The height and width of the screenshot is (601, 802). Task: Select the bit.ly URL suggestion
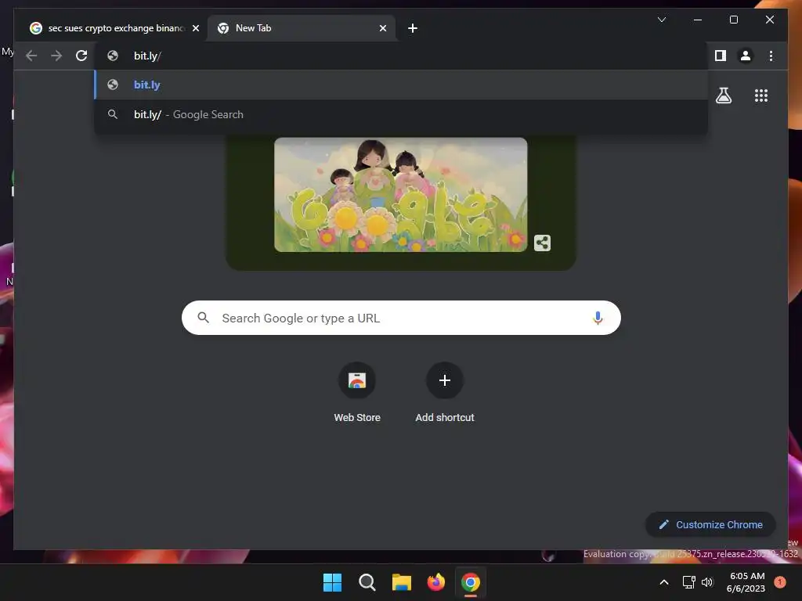tap(401, 85)
